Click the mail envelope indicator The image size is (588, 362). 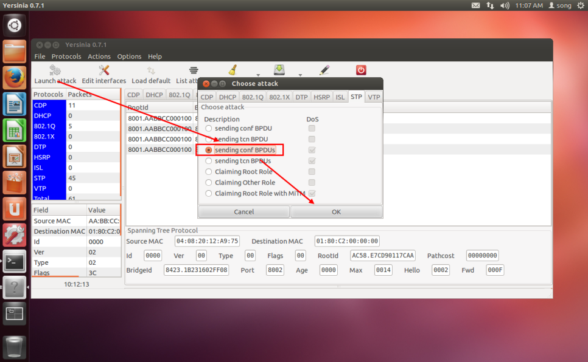click(475, 5)
